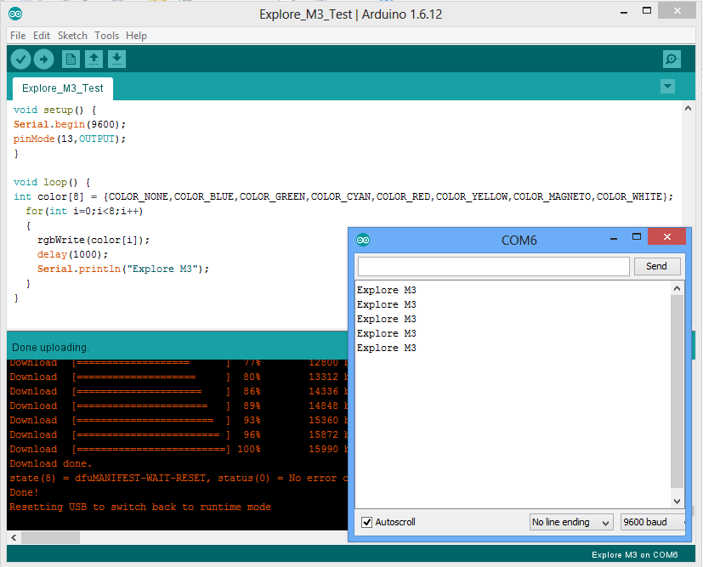This screenshot has width=703, height=567.
Task: Open the File menu
Action: pyautogui.click(x=18, y=36)
